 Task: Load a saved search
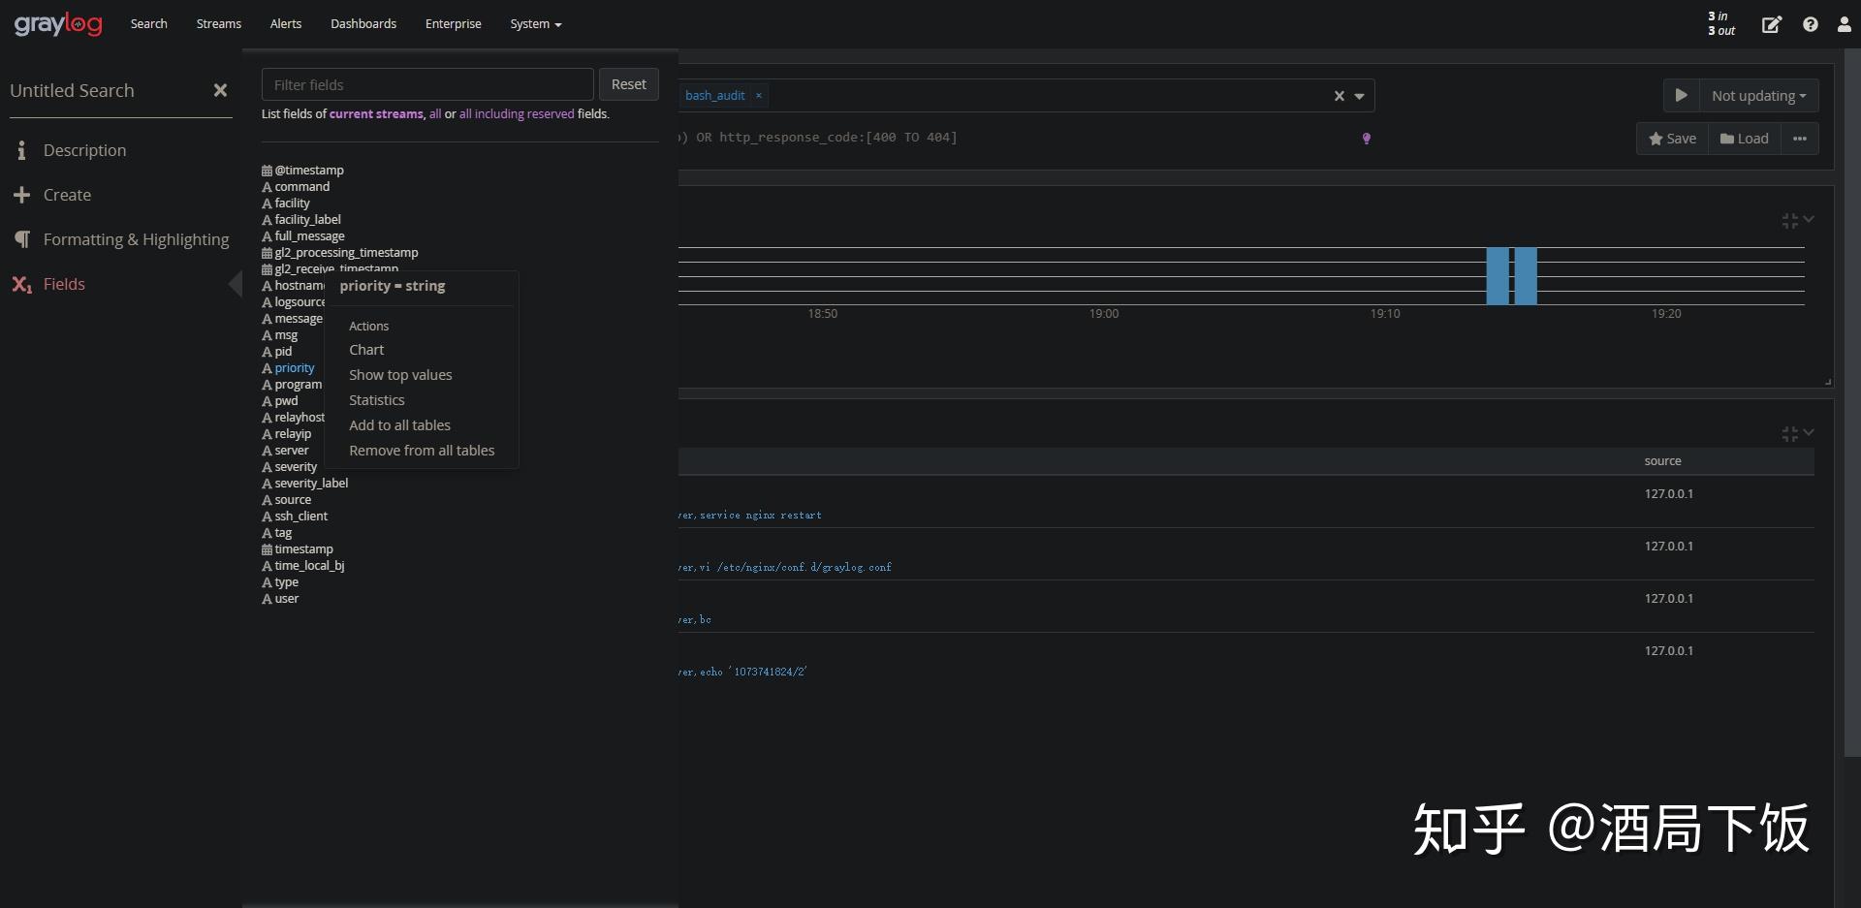(x=1744, y=139)
